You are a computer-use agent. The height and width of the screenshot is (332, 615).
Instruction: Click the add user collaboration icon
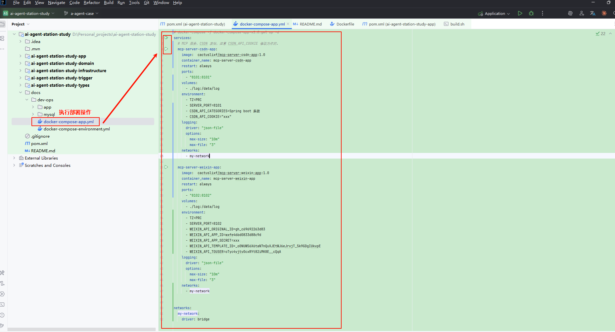[x=582, y=14]
